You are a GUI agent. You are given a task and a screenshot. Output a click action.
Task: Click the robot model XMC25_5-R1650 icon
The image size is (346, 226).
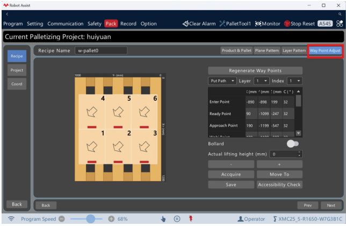click(275, 219)
